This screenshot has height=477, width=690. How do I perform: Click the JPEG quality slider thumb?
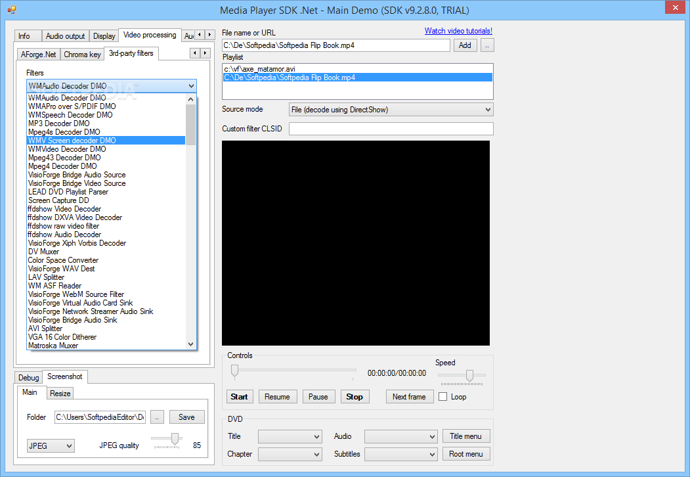175,439
